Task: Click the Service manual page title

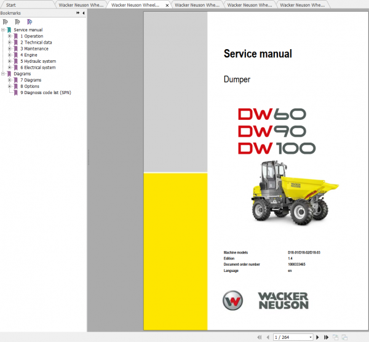Action: point(258,54)
